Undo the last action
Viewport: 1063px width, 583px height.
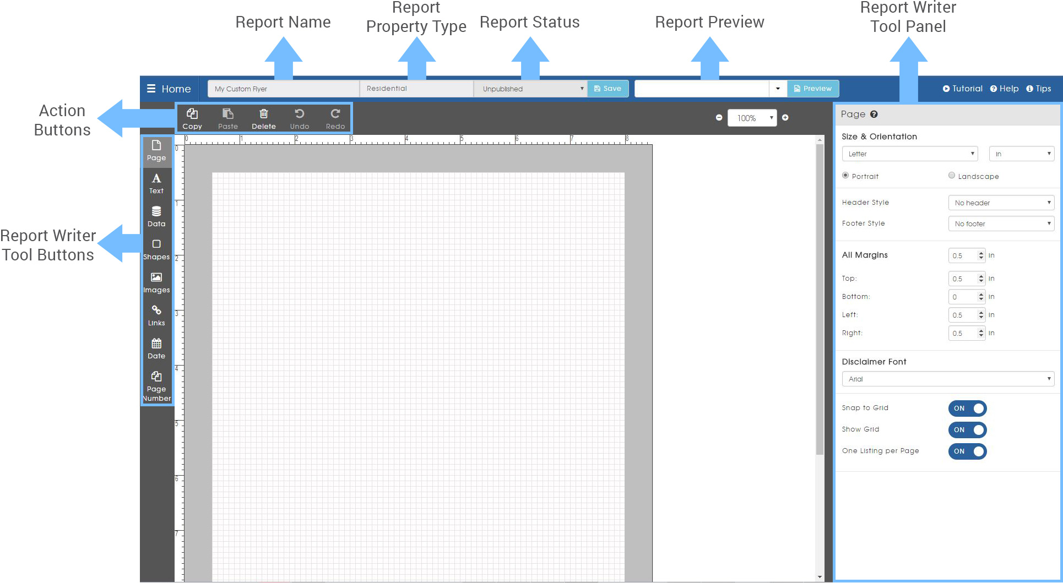click(x=299, y=117)
